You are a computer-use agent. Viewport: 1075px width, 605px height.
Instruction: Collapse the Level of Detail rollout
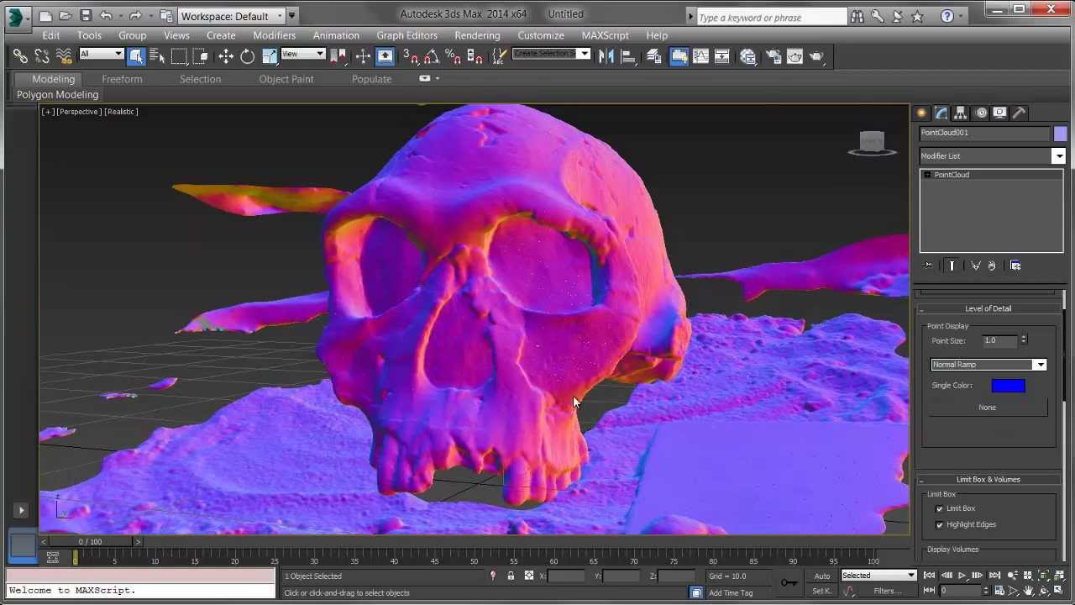pos(988,308)
